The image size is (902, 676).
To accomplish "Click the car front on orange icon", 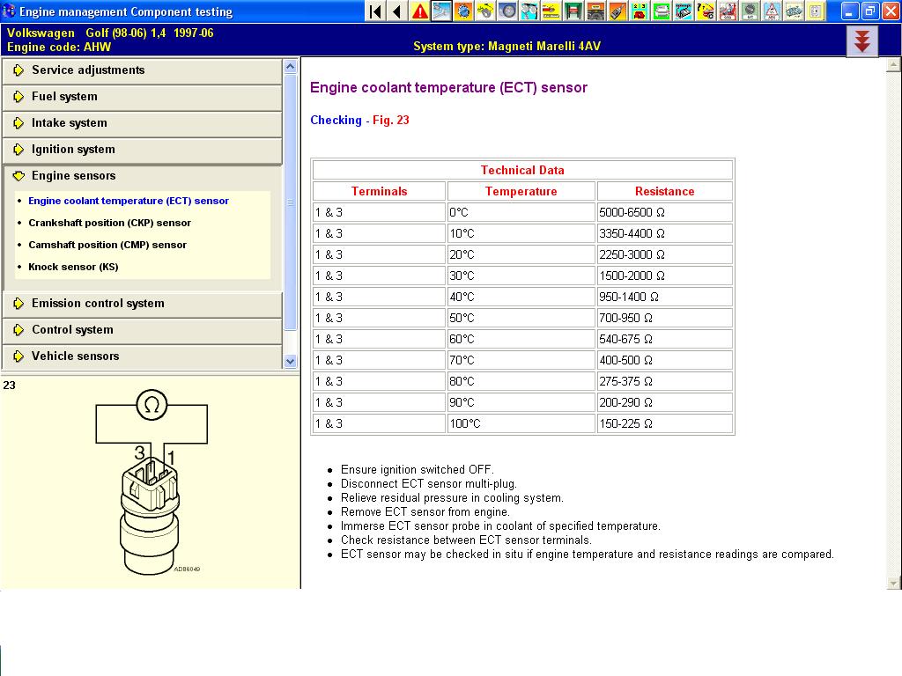I will tap(595, 11).
